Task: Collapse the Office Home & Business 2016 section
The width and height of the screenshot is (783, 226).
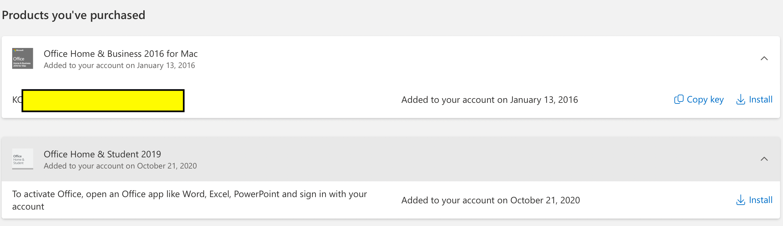Action: point(764,58)
